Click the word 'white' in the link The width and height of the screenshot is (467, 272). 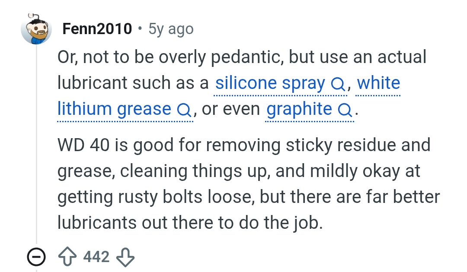point(378,82)
